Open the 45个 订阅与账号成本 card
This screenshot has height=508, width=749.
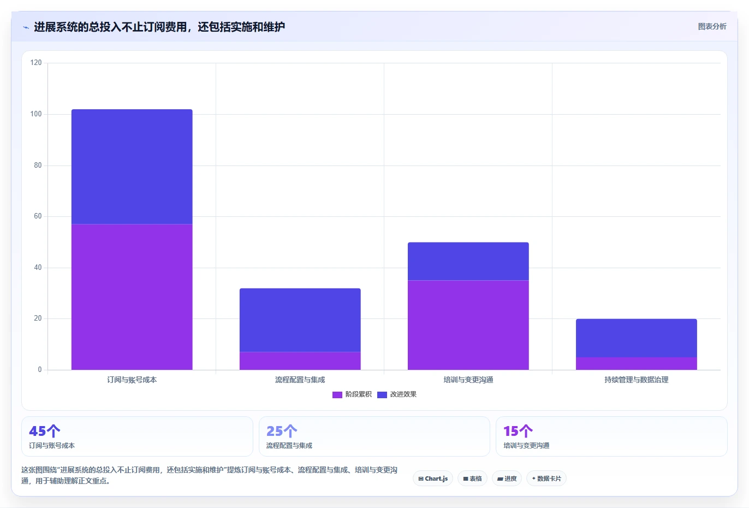[137, 436]
